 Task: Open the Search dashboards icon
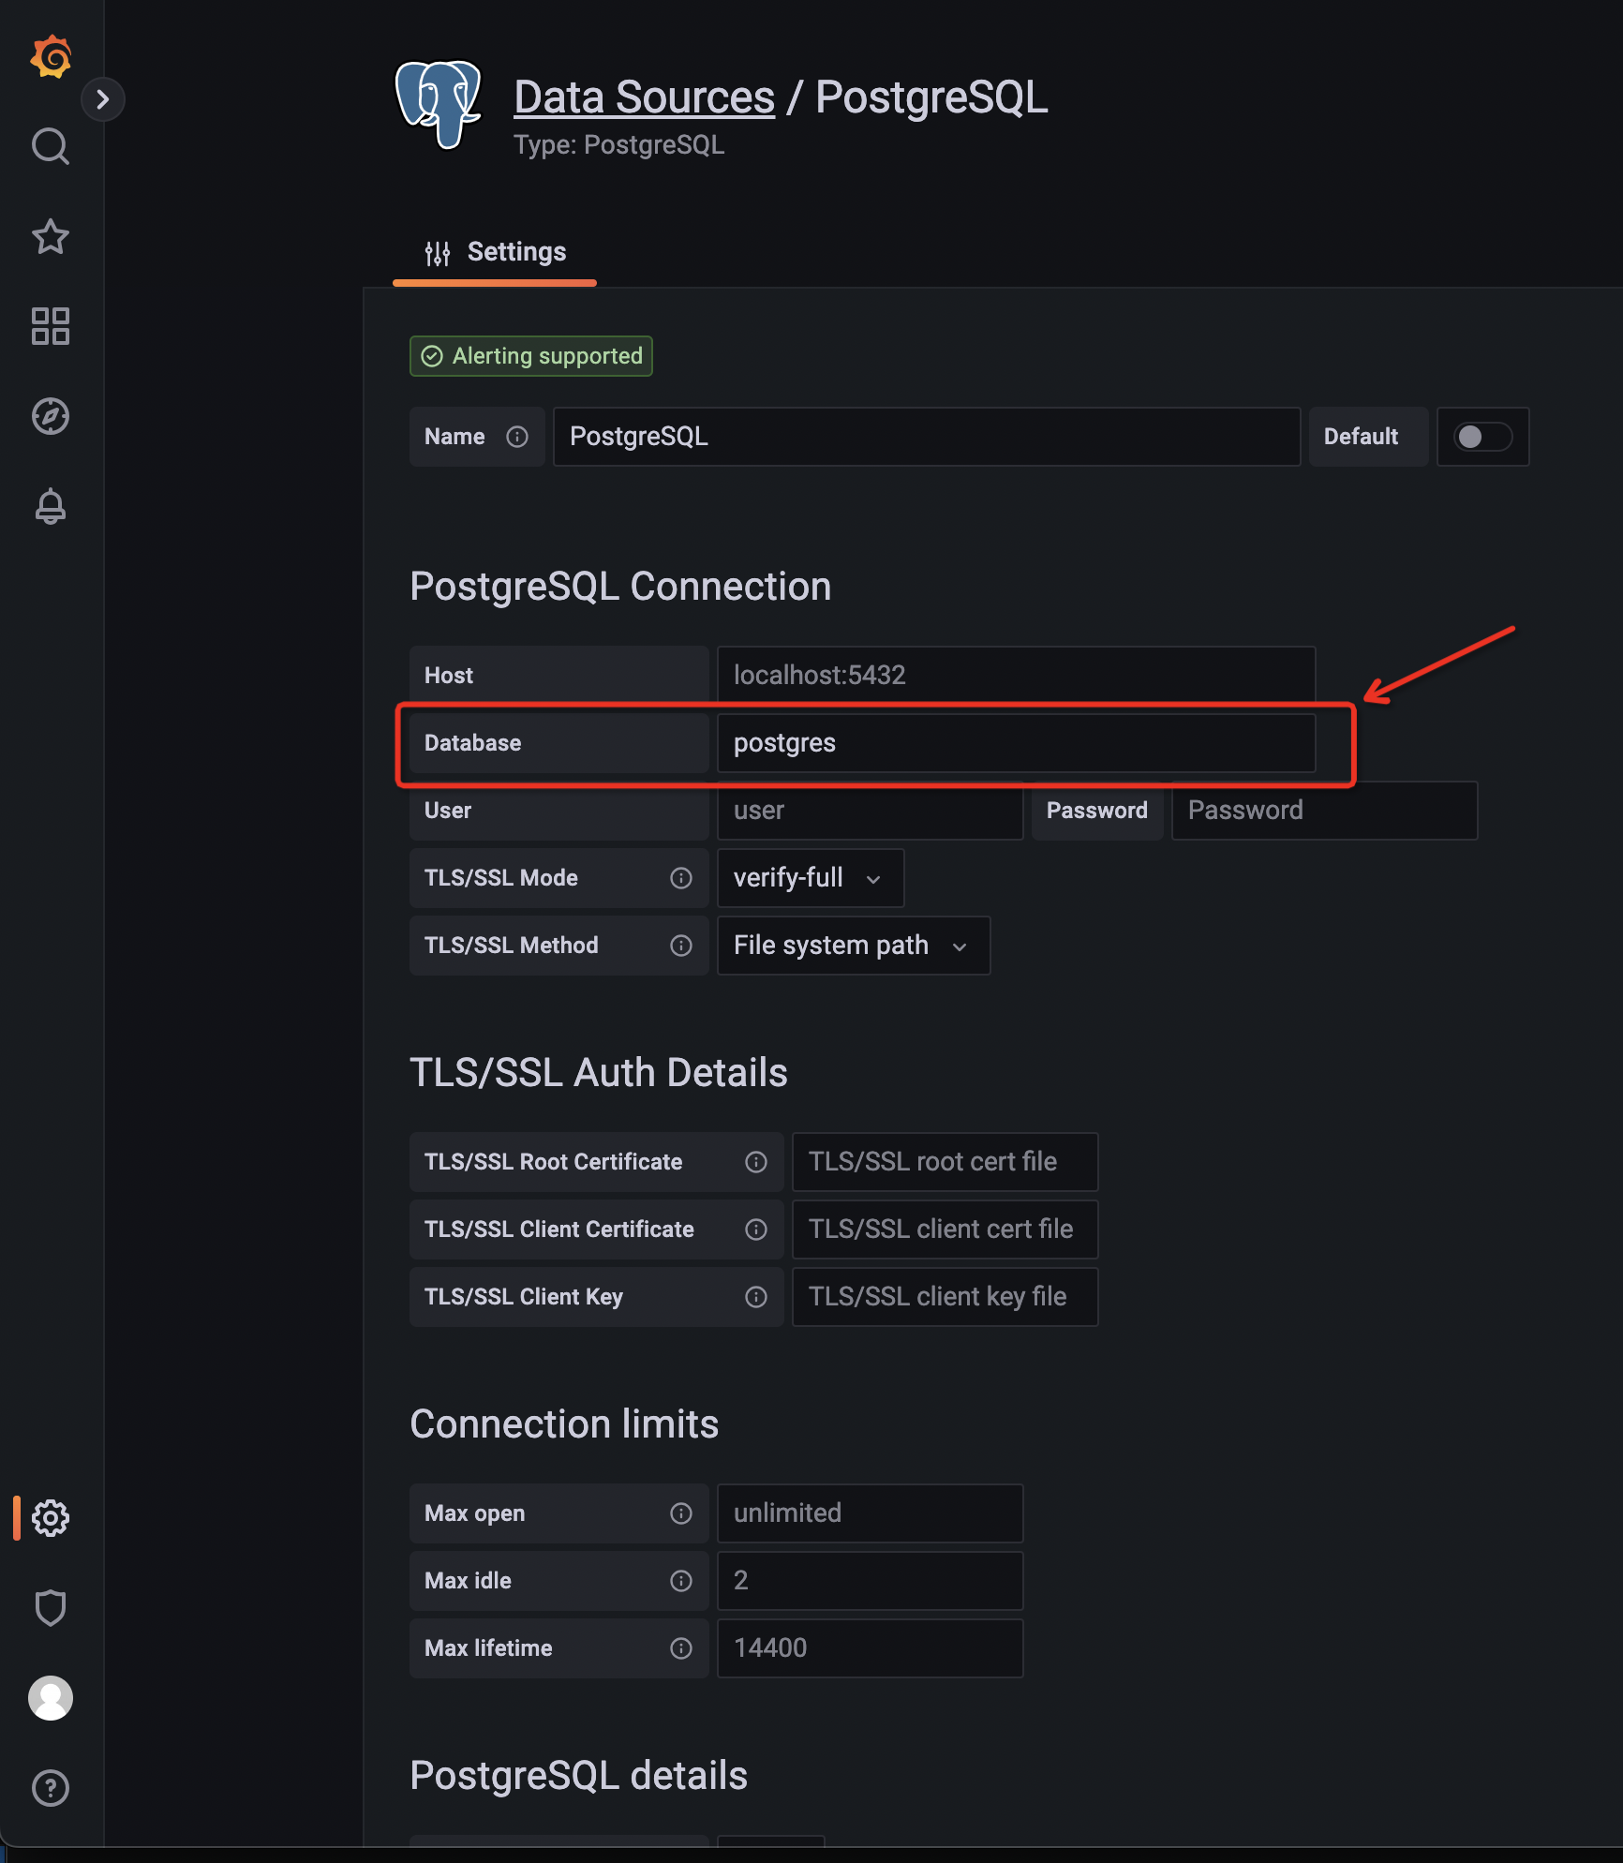tap(51, 146)
